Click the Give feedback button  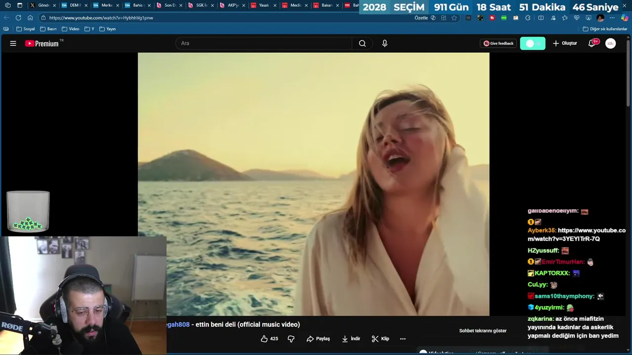pyautogui.click(x=499, y=43)
